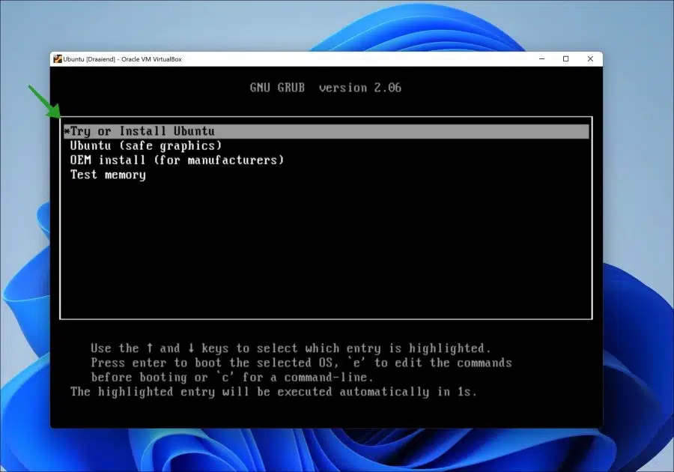Select the "Try or Install Ubuntu" boot entry
The image size is (674, 472).
(327, 132)
